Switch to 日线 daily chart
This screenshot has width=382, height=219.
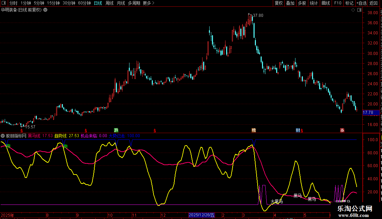coord(98,3)
